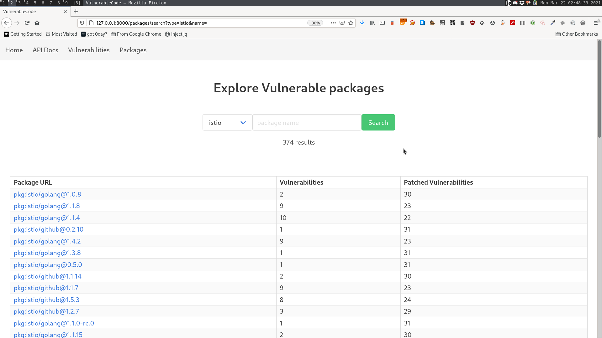Image resolution: width=602 pixels, height=338 pixels.
Task: Open the downloads arrow icon
Action: click(362, 23)
